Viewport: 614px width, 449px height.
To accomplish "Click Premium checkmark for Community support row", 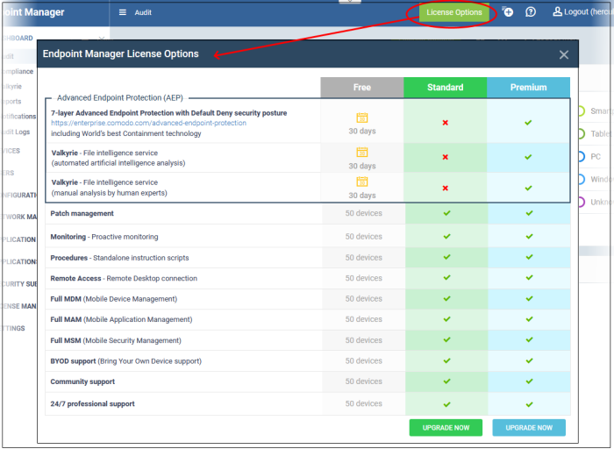I will click(x=530, y=381).
